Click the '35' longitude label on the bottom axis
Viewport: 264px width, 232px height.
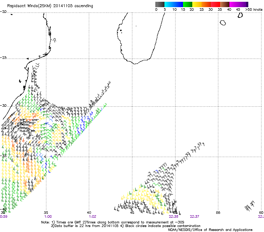pos(46,213)
